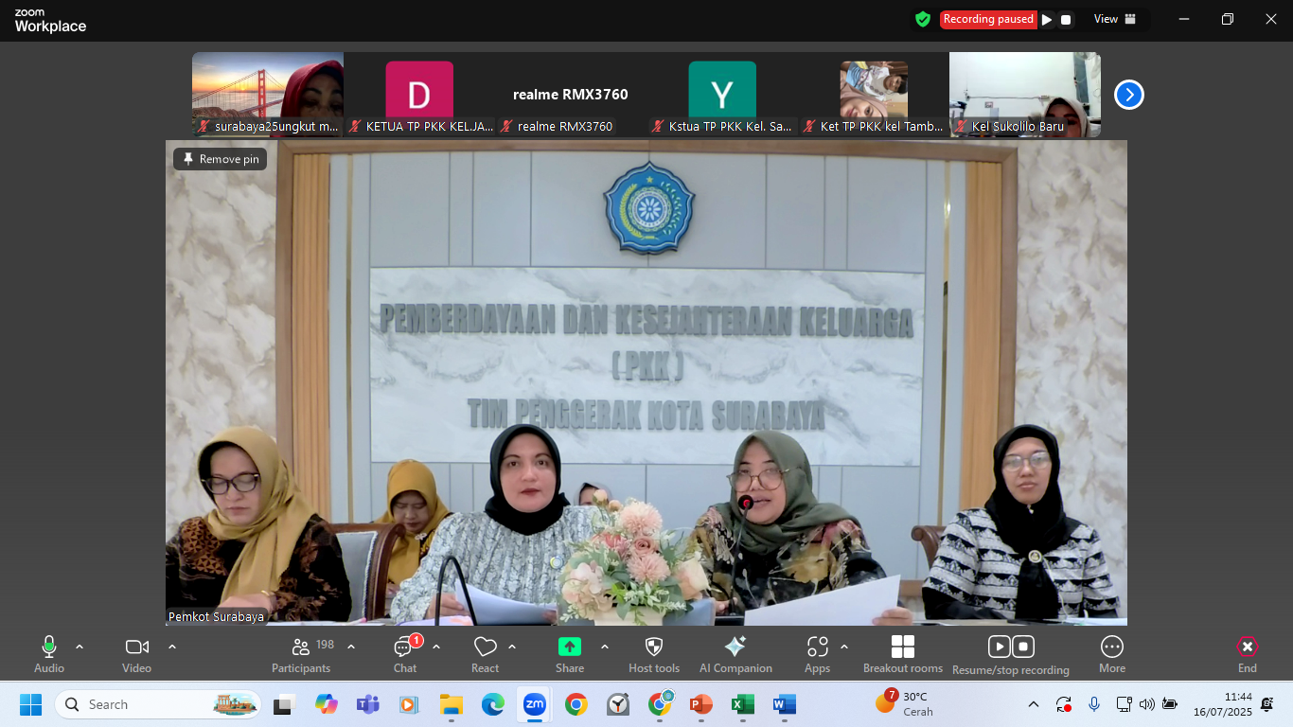
Task: Click the Pemkot Surabaya name label
Action: point(217,616)
